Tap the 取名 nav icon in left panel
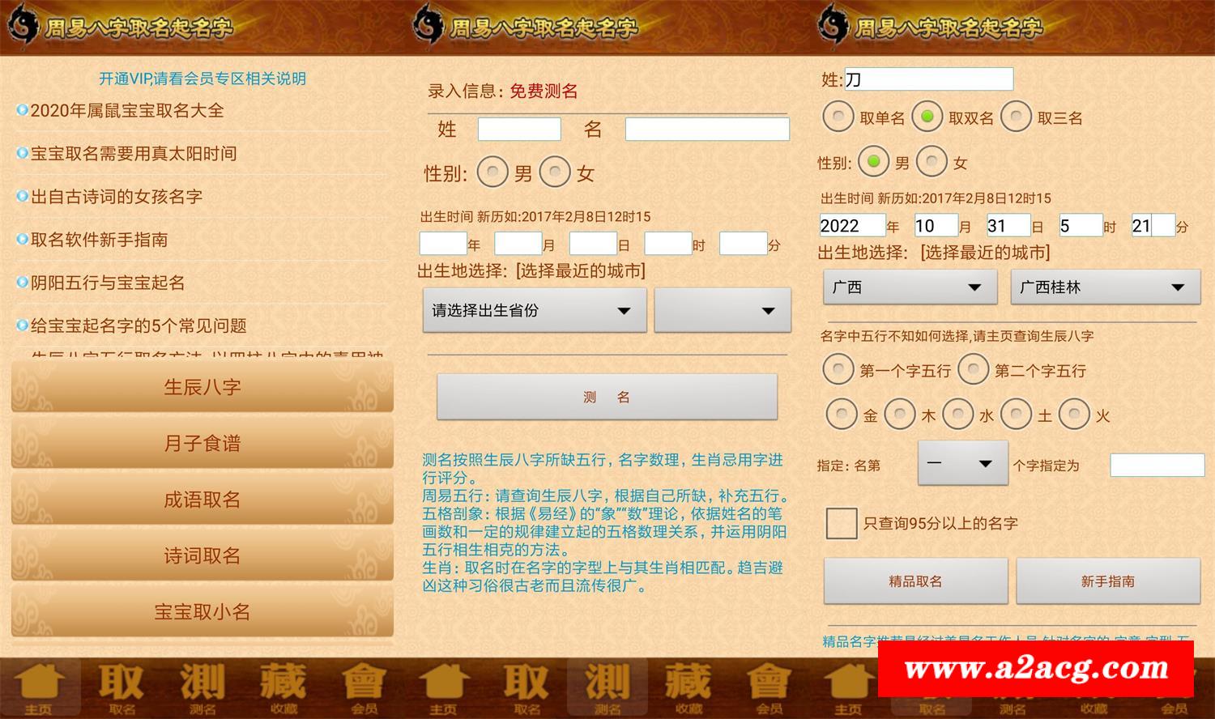 pyautogui.click(x=122, y=687)
